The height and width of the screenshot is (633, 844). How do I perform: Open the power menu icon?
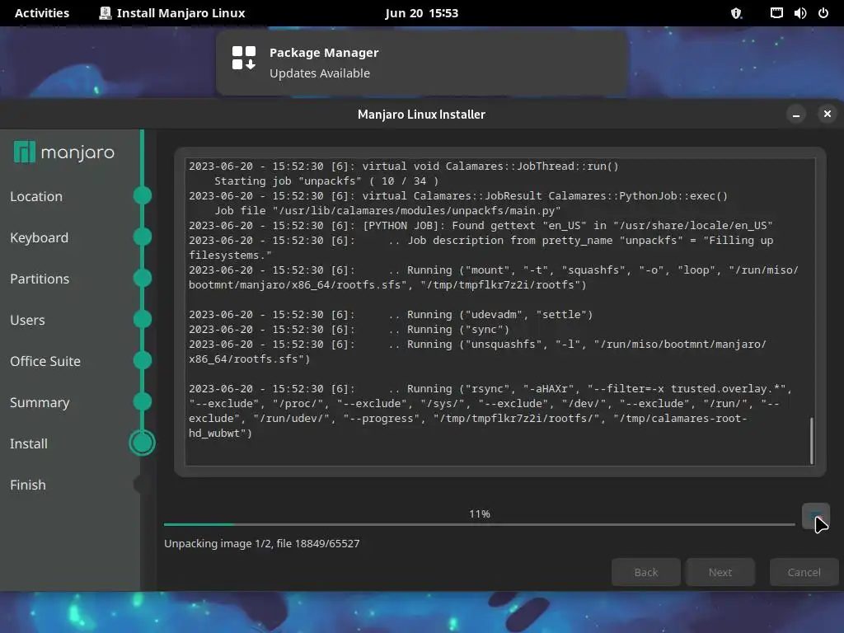click(823, 13)
